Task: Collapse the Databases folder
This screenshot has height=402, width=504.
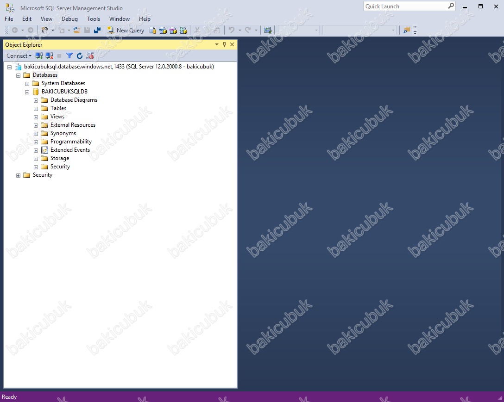Action: click(19, 75)
